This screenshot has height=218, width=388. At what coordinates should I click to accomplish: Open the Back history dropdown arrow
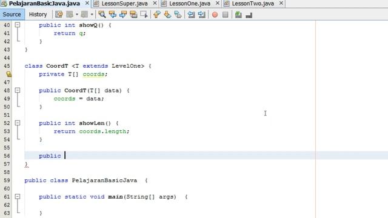click(77, 15)
